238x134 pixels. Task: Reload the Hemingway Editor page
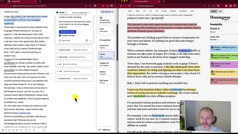pos(129,6)
